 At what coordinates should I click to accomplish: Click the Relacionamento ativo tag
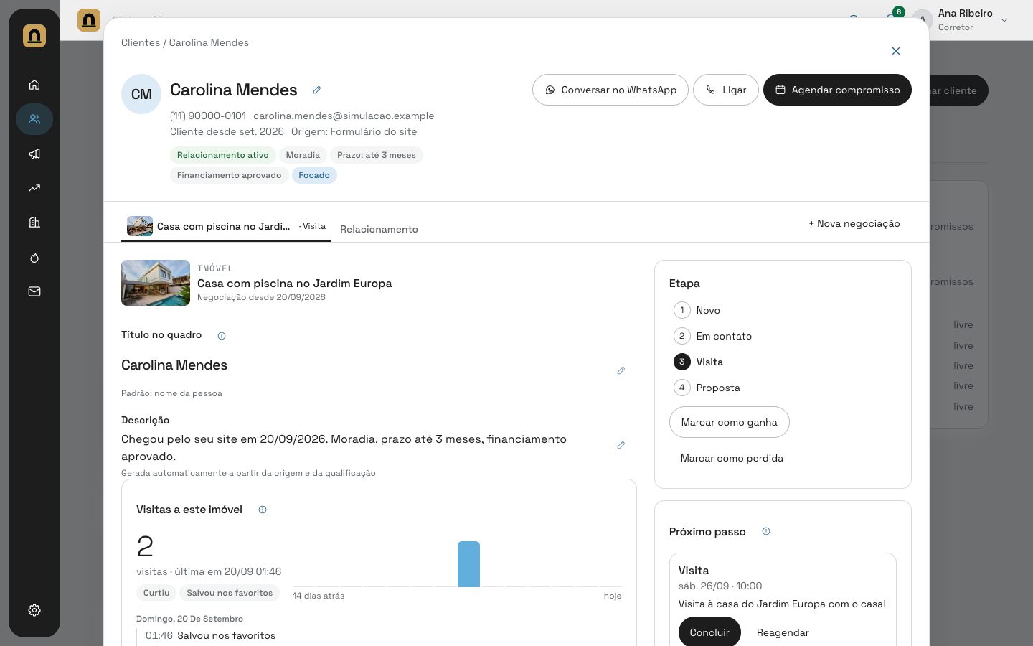pos(223,155)
